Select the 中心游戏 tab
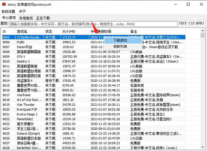 (x=9, y=18)
